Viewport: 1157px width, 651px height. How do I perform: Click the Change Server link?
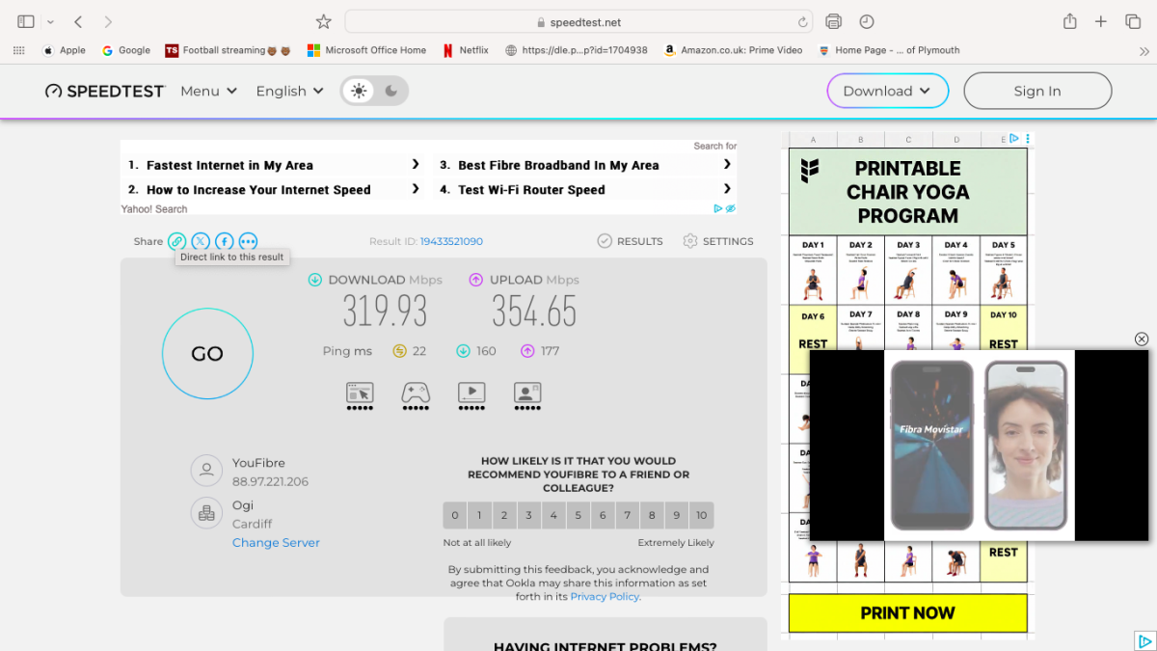276,543
